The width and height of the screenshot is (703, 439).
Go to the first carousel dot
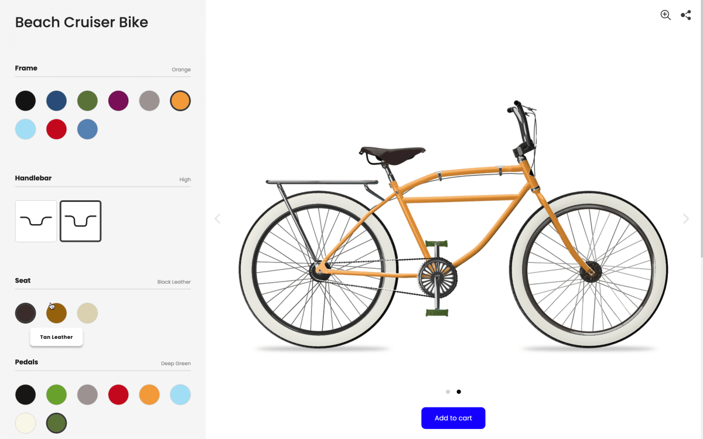448,392
